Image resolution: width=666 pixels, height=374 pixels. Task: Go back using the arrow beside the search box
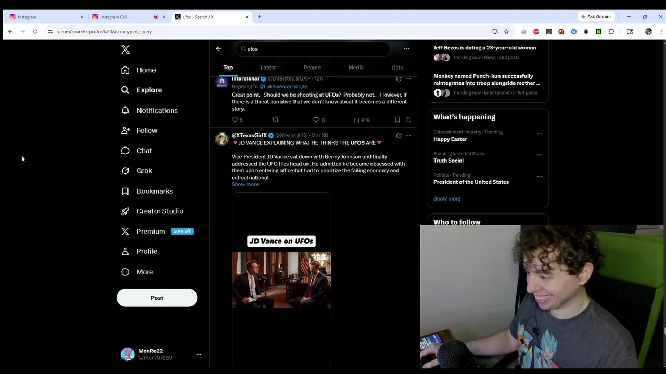tap(219, 49)
